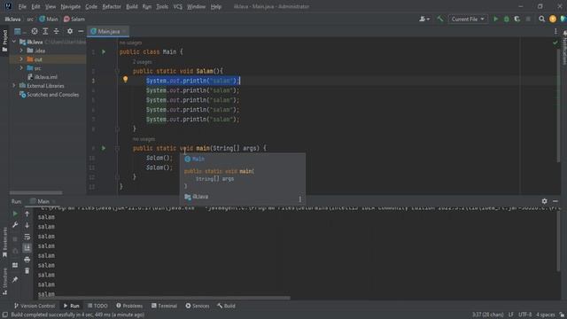
Task: Collapse the ilkJava root folder
Action: (x=14, y=42)
